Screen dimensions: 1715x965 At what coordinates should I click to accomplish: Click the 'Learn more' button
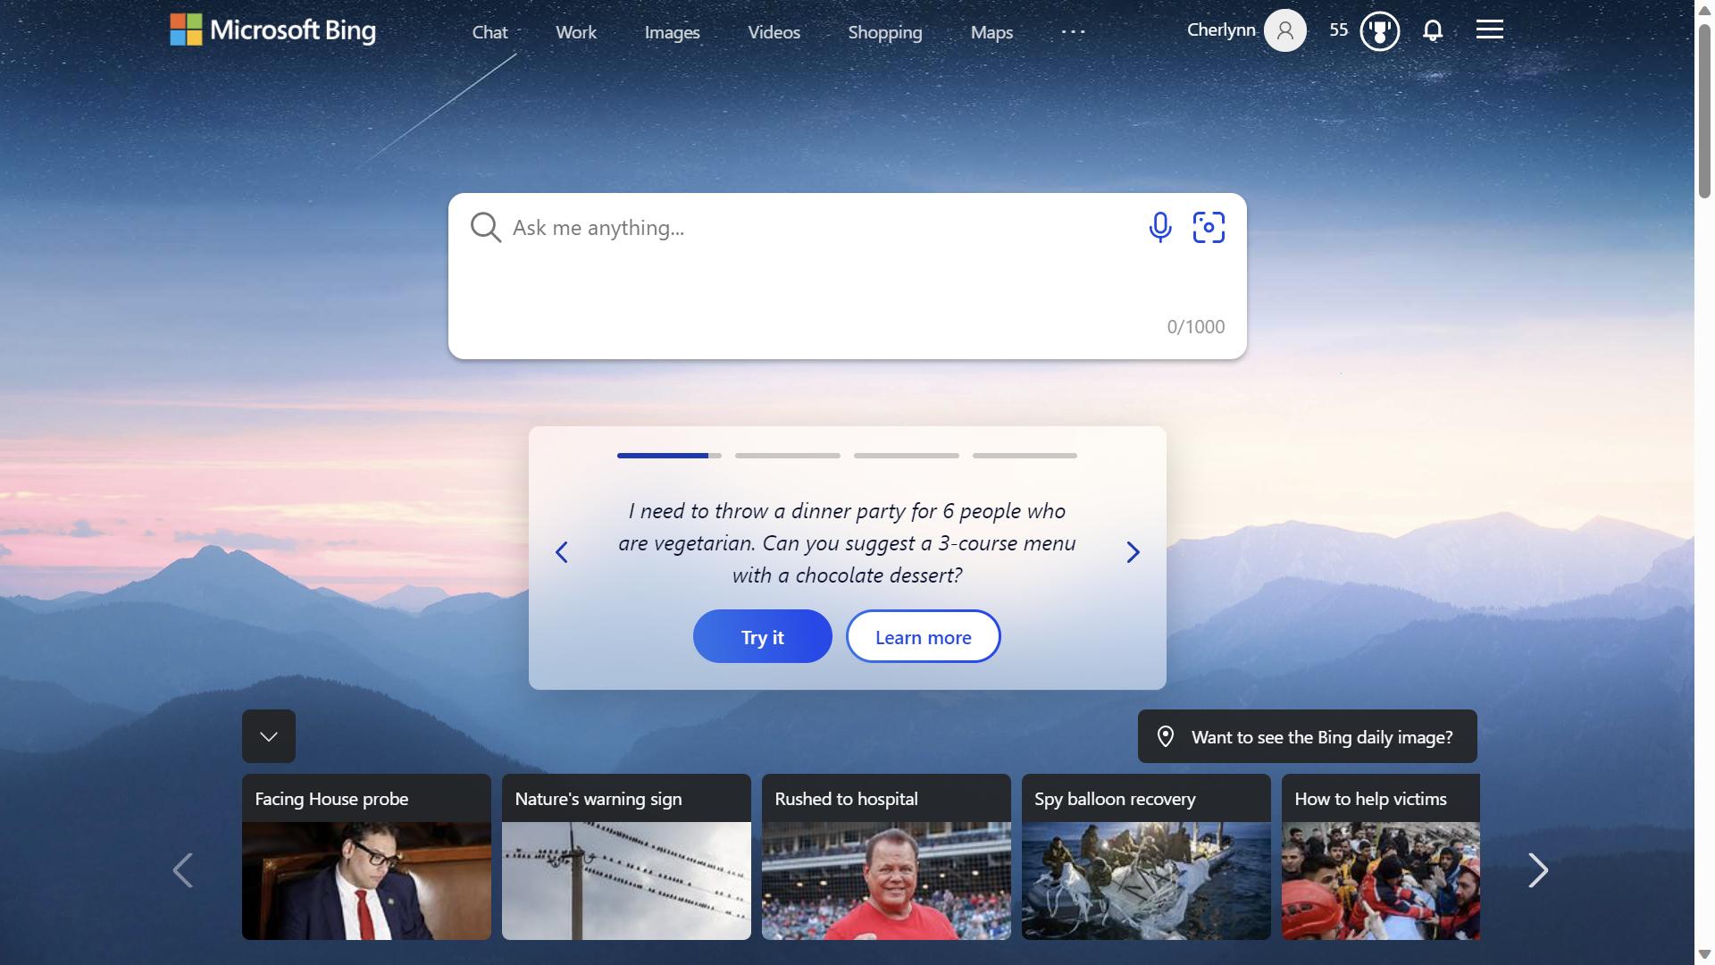(x=923, y=636)
